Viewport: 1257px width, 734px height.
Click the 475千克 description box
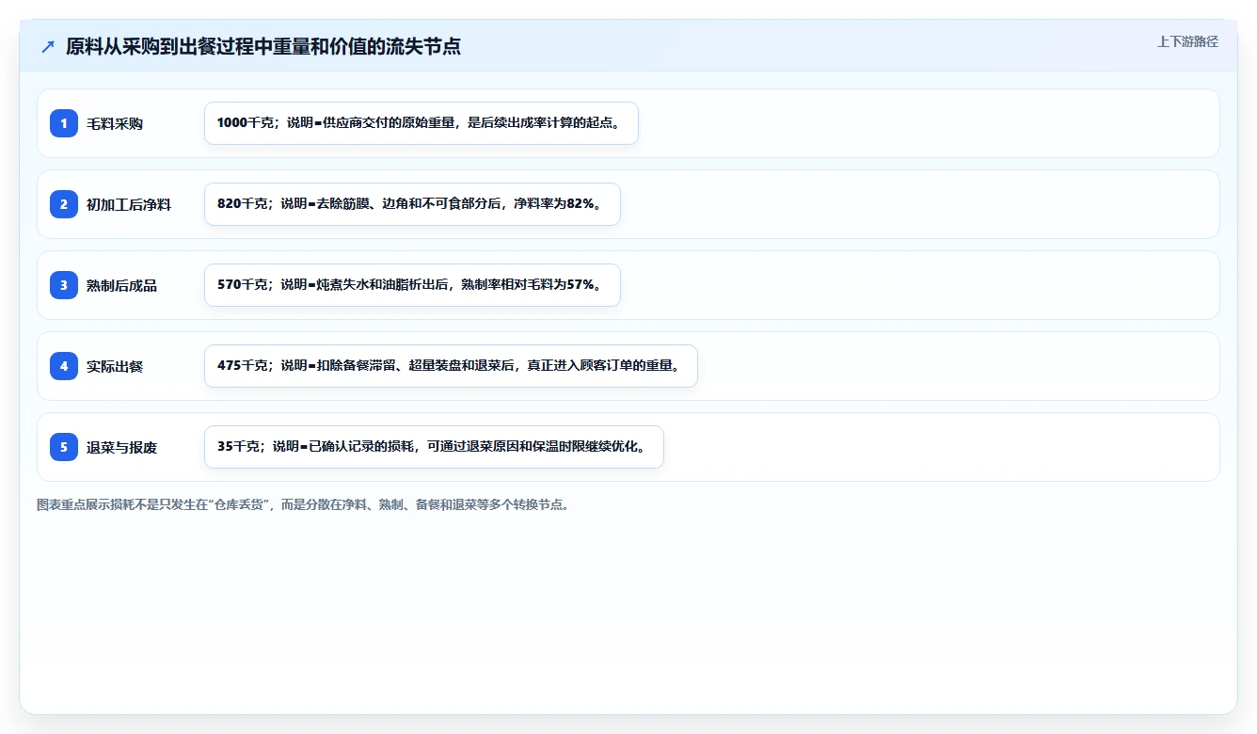point(451,366)
